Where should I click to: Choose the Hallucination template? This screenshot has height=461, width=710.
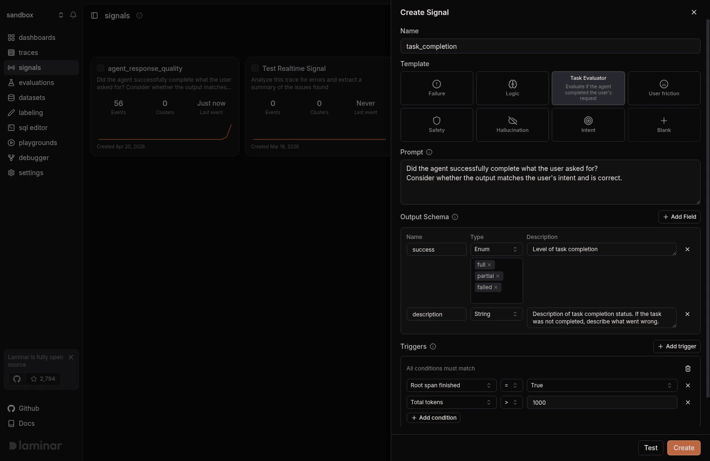pyautogui.click(x=512, y=124)
